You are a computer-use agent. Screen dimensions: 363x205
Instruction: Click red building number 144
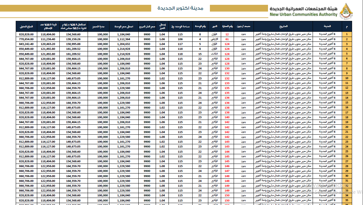pos(227,151)
